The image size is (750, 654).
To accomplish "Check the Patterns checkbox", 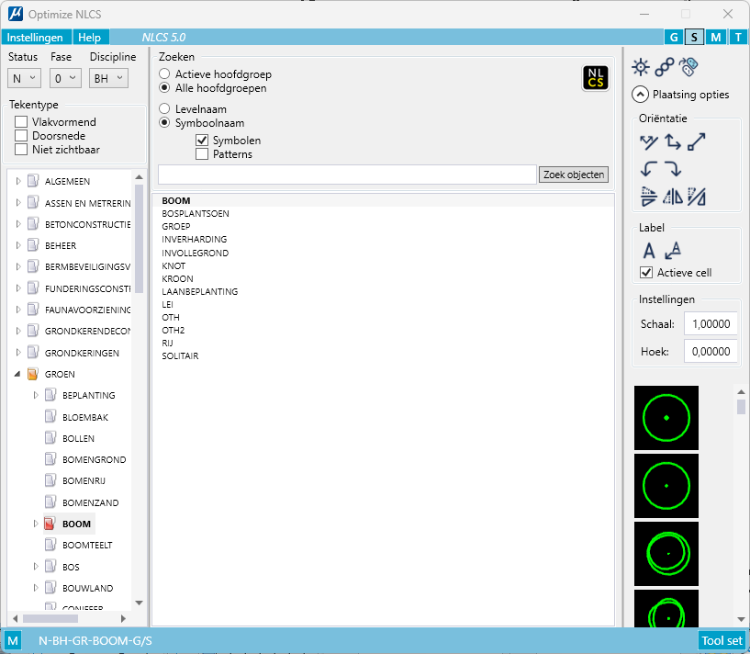I will [202, 154].
